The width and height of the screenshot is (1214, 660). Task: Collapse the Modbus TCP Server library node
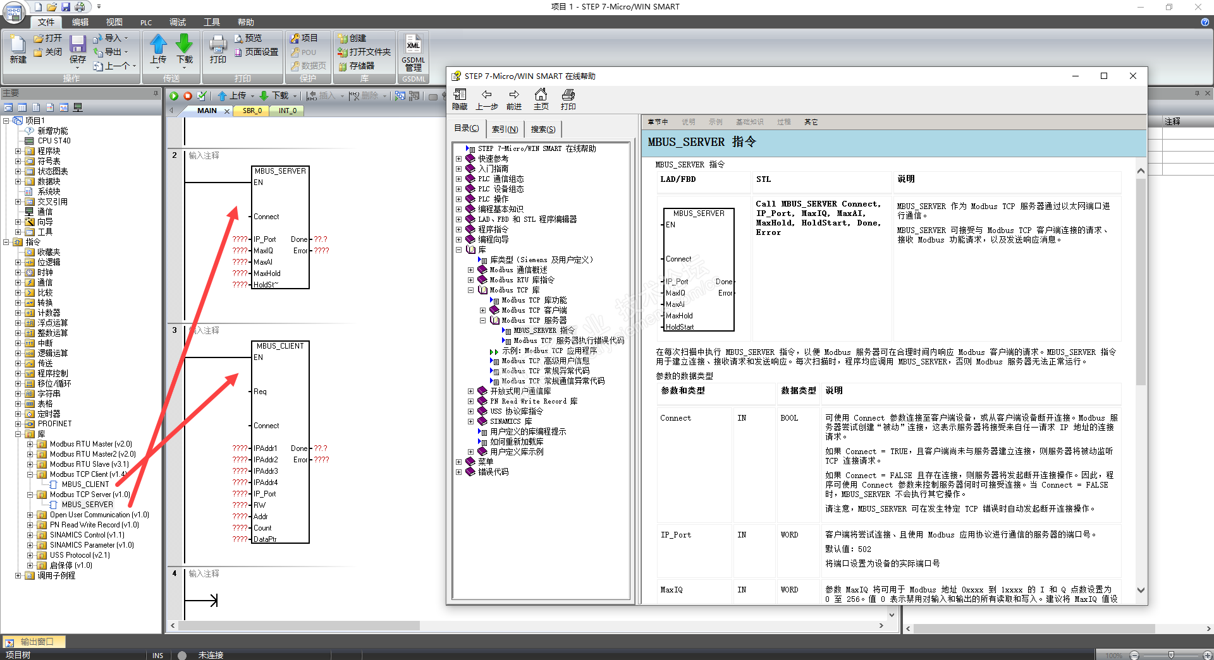(30, 495)
